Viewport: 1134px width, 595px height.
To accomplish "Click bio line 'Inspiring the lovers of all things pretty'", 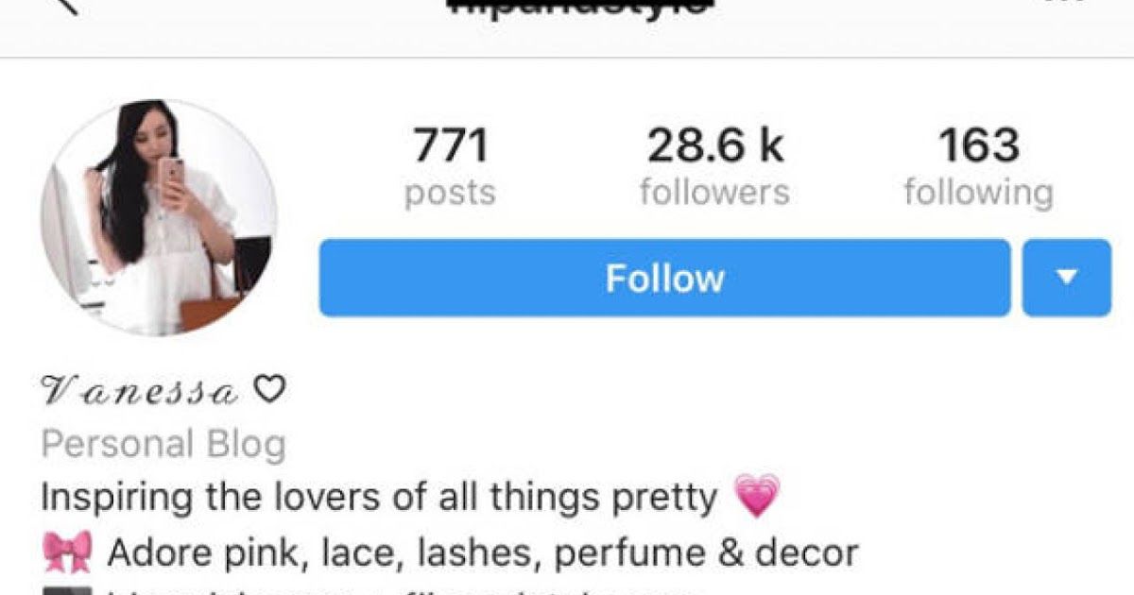I will click(x=380, y=497).
